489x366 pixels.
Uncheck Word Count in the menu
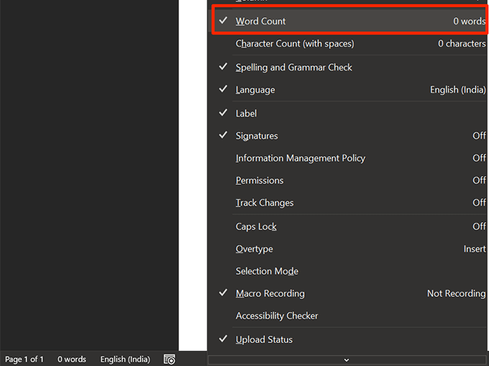click(260, 22)
